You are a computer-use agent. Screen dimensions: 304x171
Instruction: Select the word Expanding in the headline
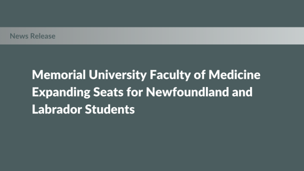(61, 93)
